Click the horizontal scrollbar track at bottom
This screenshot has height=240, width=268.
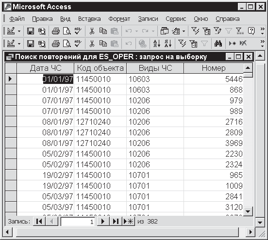click(127, 232)
